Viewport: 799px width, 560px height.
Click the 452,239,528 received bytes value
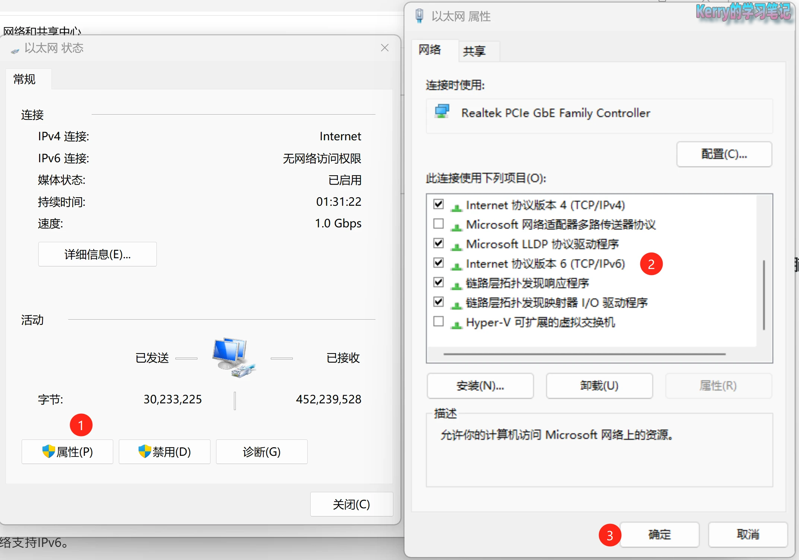coord(329,399)
